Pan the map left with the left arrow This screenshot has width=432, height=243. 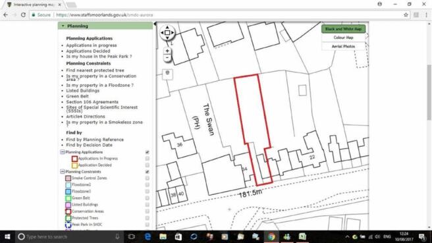162,32
